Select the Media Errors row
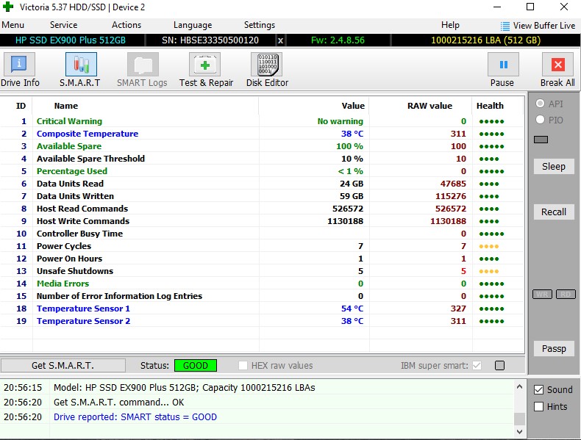The height and width of the screenshot is (440, 581). [263, 284]
